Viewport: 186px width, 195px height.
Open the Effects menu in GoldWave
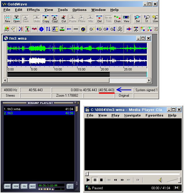(x=33, y=10)
